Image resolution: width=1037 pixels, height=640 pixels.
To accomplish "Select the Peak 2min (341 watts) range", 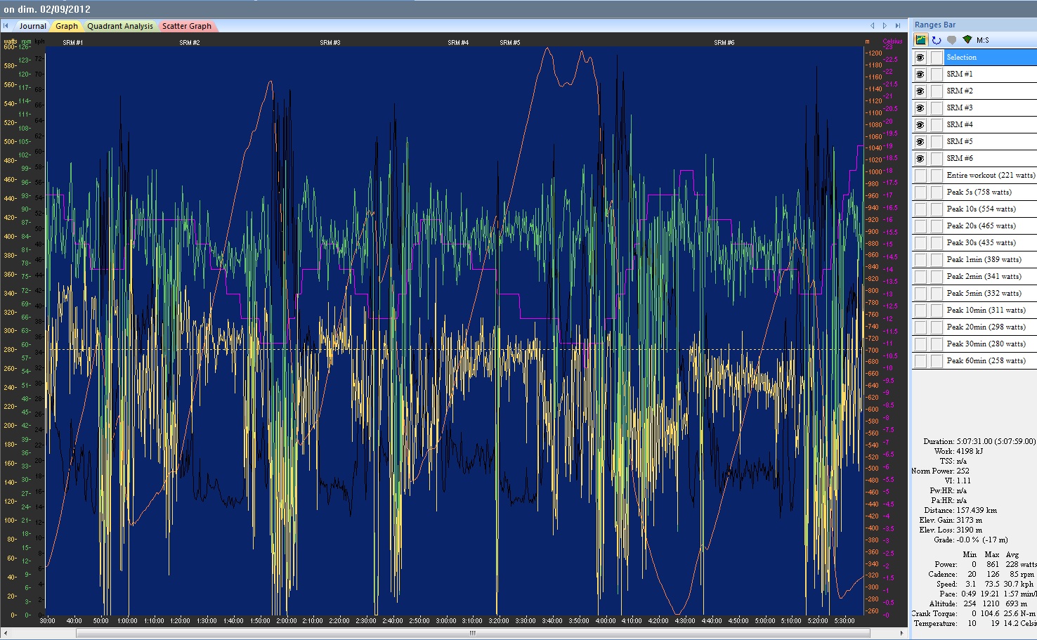I will tap(984, 277).
